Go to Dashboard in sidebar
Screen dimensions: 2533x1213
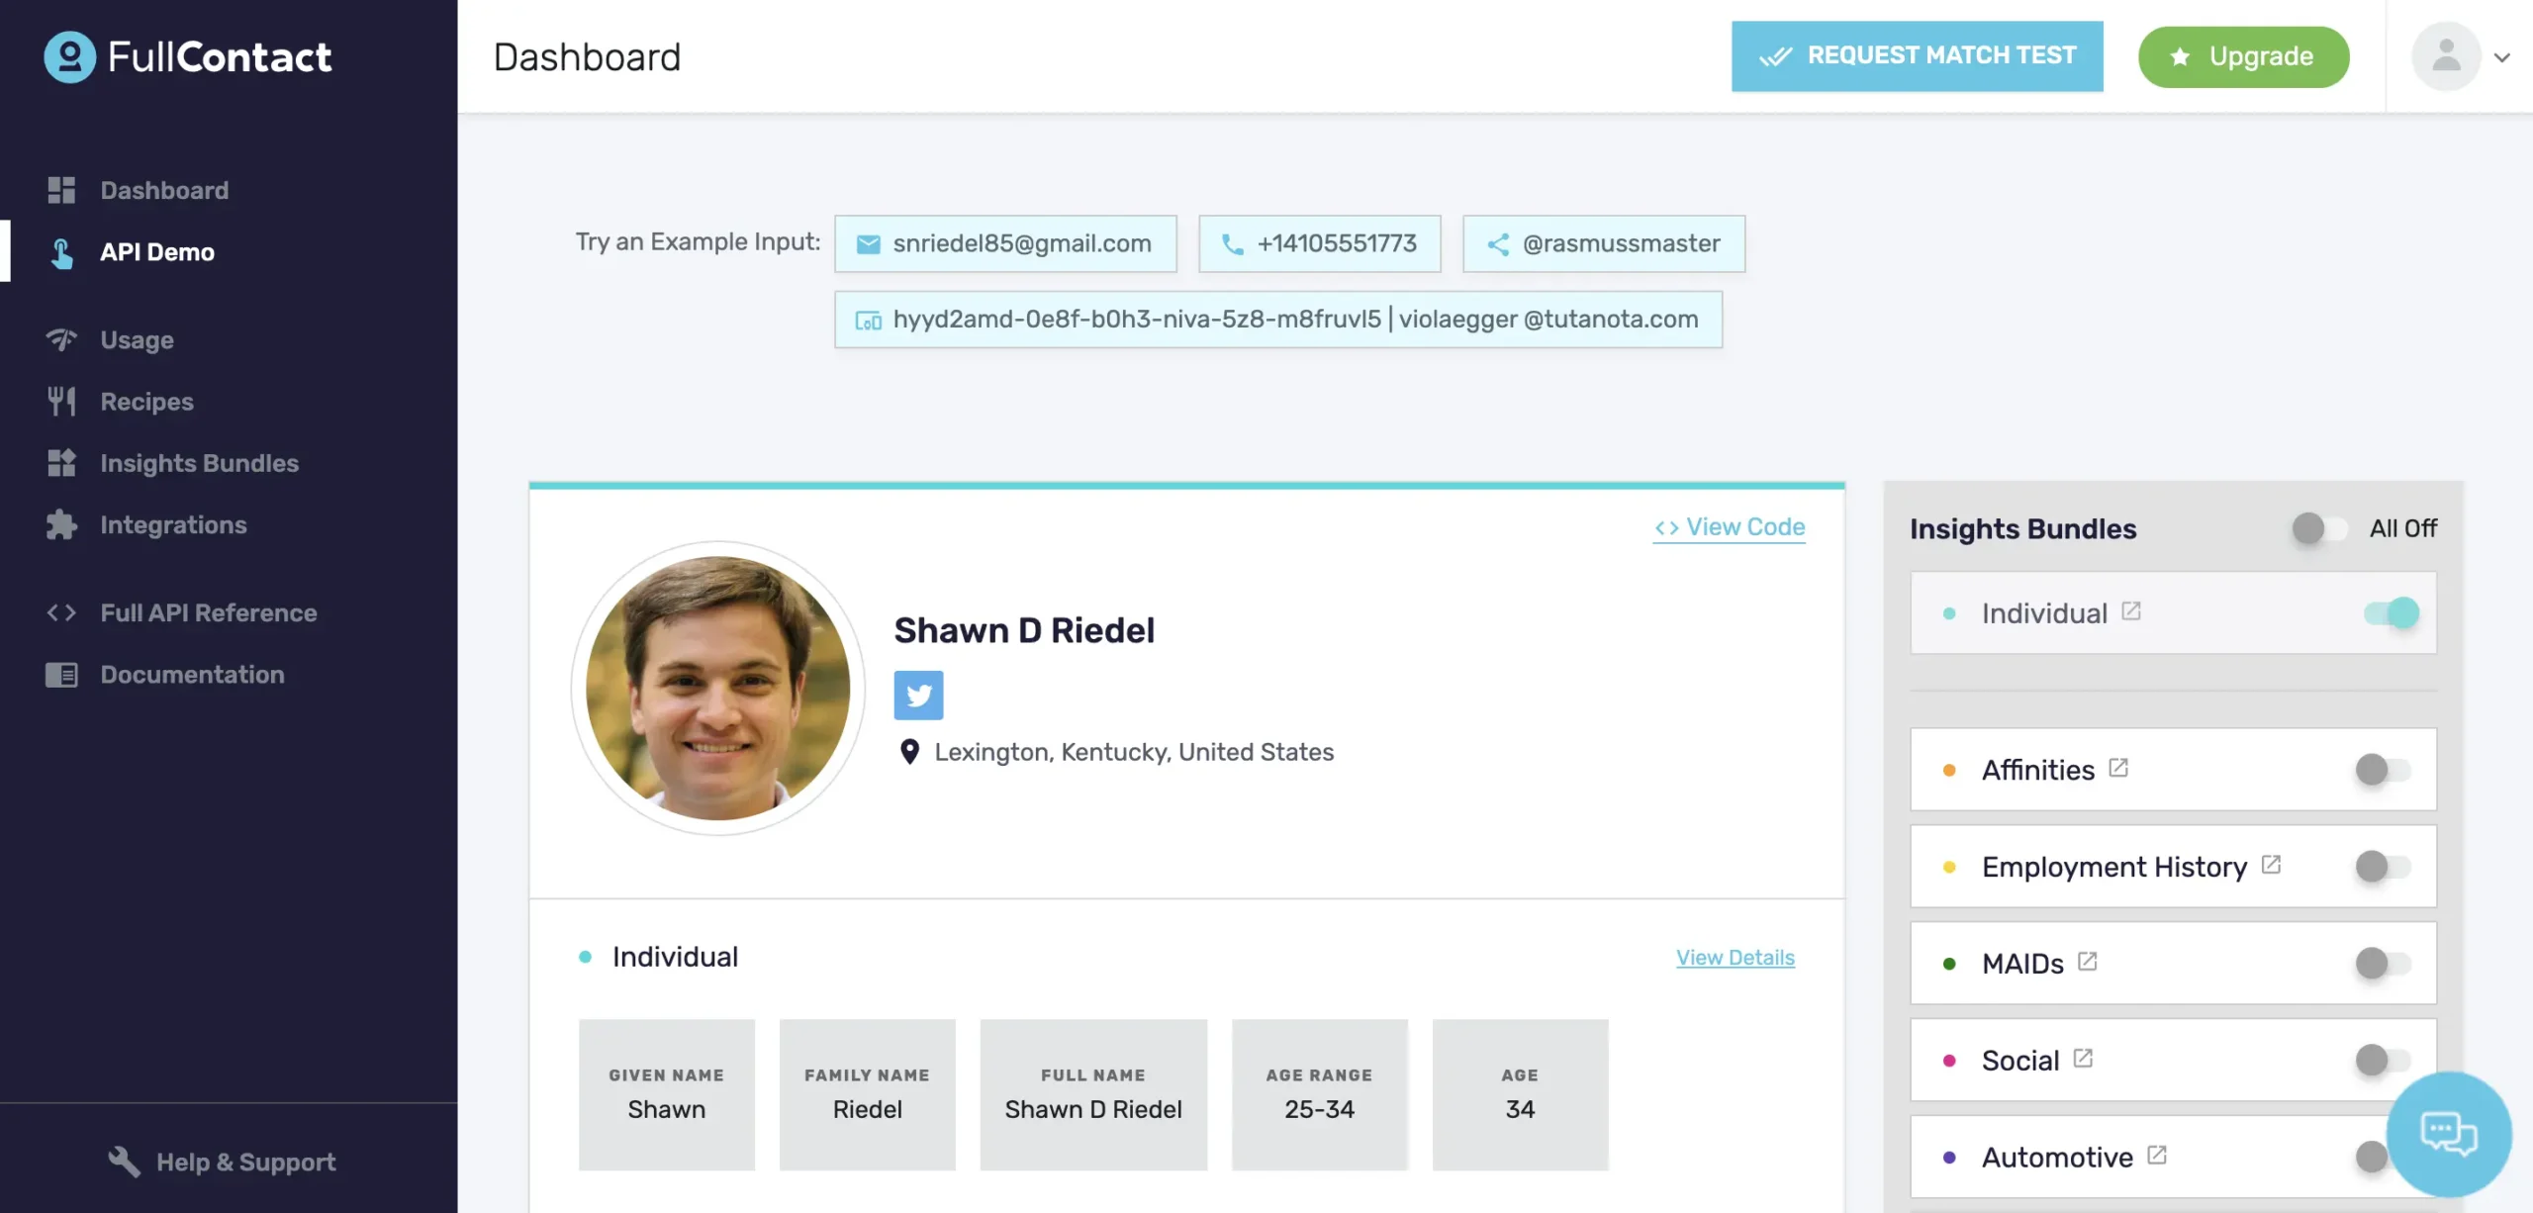coord(164,190)
